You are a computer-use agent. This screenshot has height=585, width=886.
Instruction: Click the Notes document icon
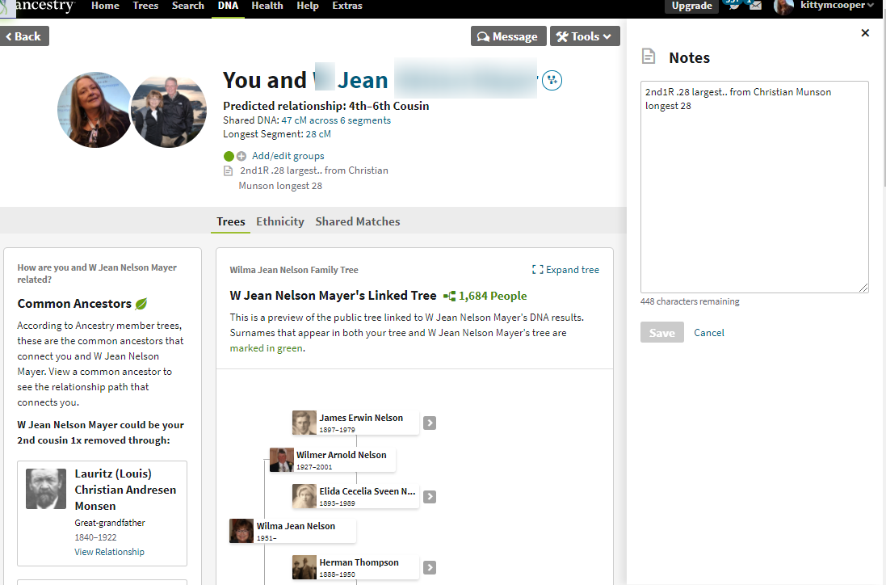click(x=649, y=57)
